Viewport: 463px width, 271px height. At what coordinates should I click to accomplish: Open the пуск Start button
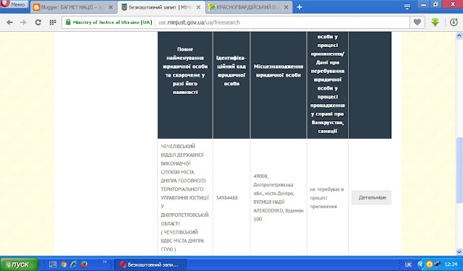click(x=20, y=264)
